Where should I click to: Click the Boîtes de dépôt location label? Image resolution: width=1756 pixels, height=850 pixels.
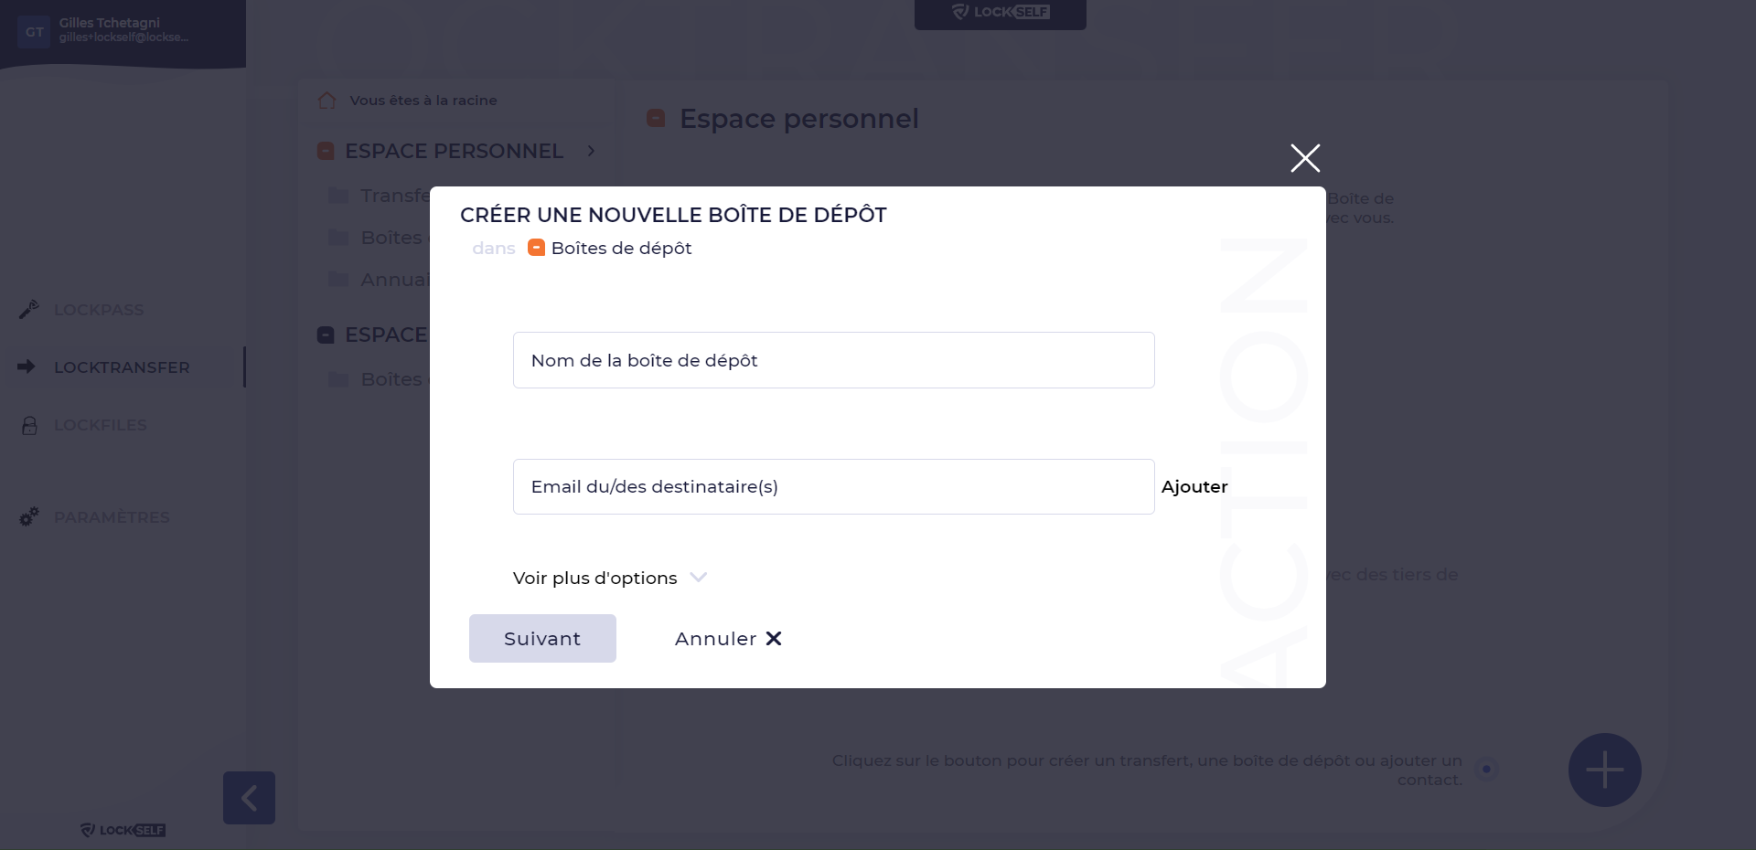[x=621, y=249]
